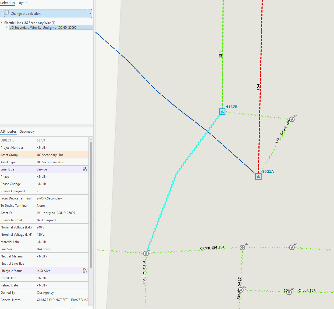Click the Asset ID value LV-Undrgrnd-COND-25099
This screenshot has width=334, height=309.
coord(56,213)
